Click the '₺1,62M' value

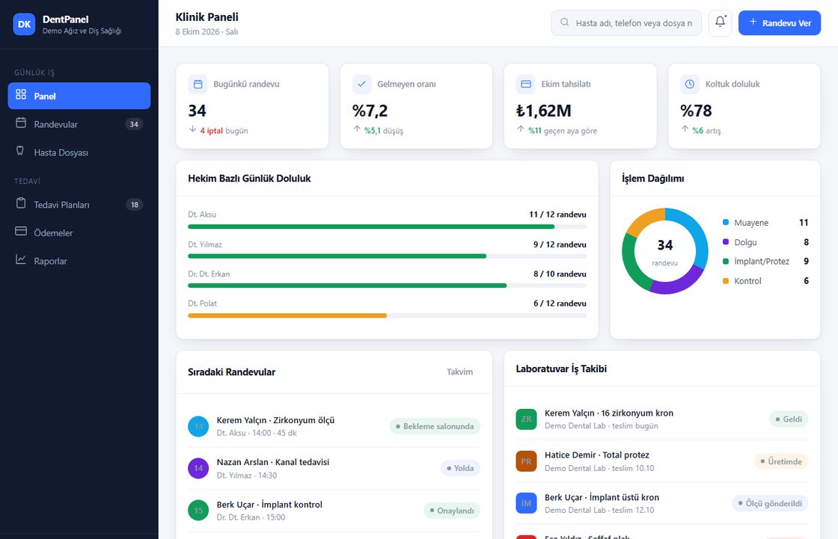pos(543,111)
